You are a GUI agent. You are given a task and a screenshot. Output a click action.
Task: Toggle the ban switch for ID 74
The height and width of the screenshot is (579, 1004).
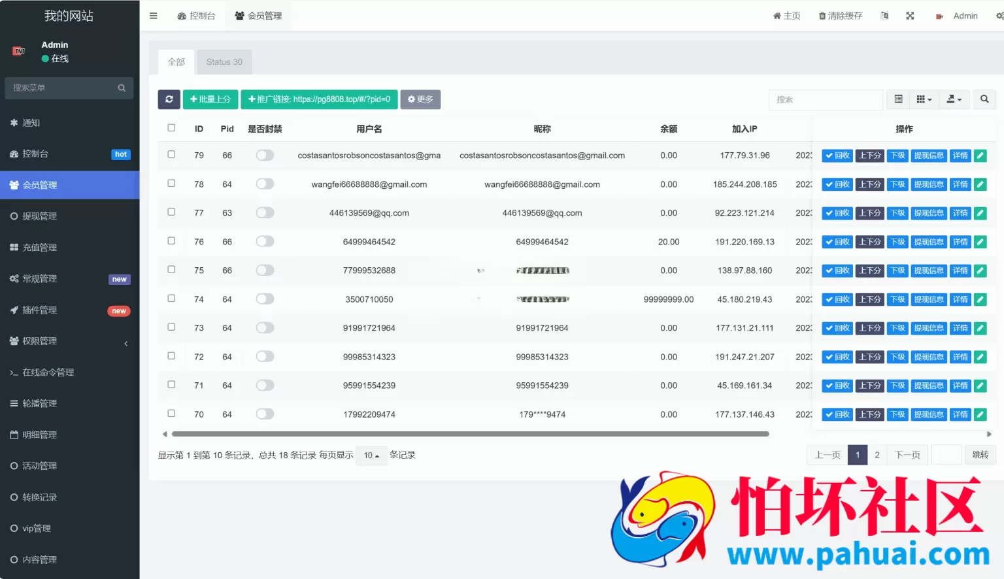tap(265, 299)
